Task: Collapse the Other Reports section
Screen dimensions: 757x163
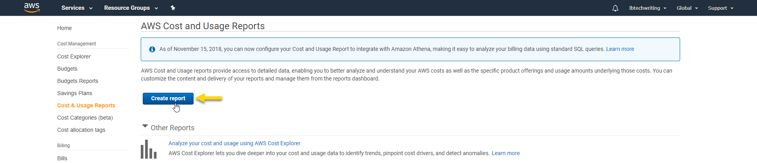Action: (145, 126)
